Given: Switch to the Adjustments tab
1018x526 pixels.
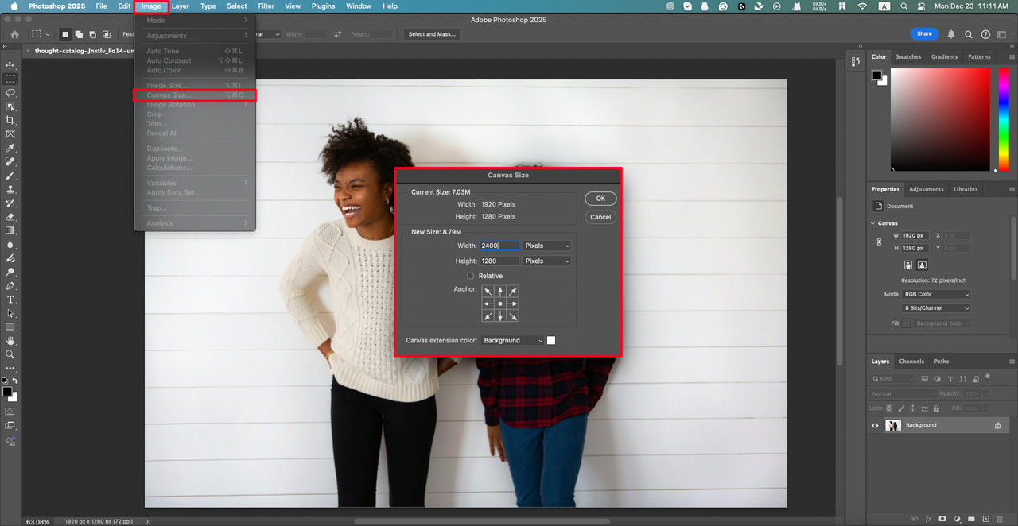Looking at the screenshot, I should pos(927,189).
